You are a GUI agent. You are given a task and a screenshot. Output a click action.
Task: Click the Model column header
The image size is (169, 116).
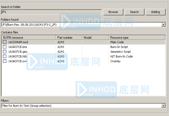pos(95,38)
